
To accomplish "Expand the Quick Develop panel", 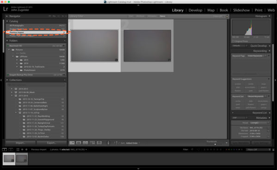I will (270, 46).
